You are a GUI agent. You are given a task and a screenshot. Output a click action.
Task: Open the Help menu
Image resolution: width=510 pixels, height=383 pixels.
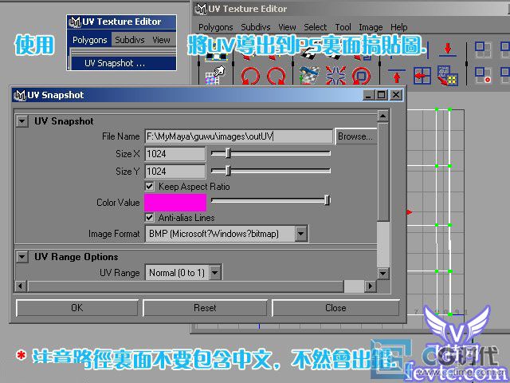399,27
